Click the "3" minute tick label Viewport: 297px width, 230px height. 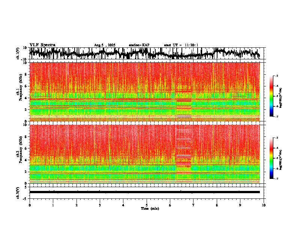pyautogui.click(x=100, y=205)
